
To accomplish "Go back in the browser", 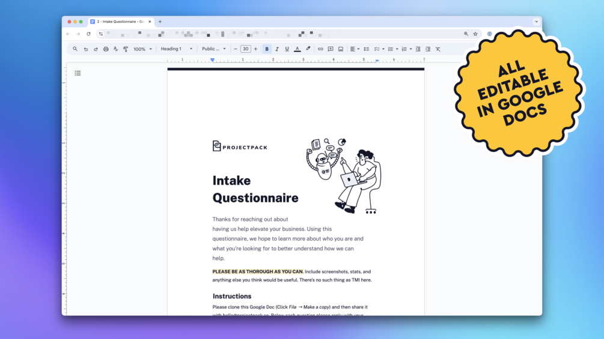I will click(68, 34).
